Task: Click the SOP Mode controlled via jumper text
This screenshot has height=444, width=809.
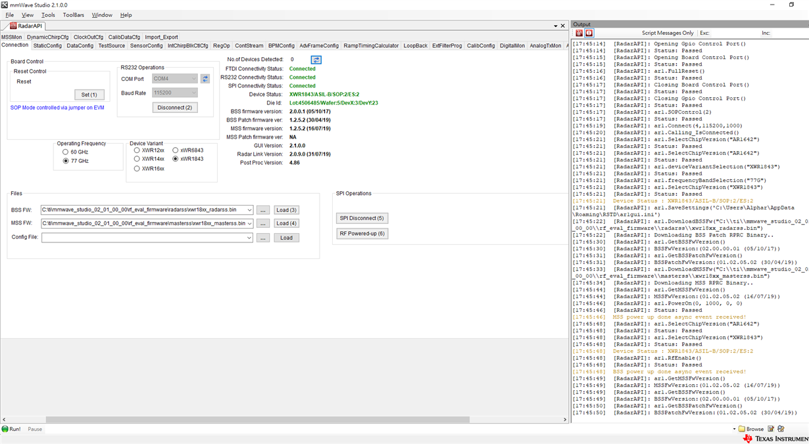Action: pos(57,108)
